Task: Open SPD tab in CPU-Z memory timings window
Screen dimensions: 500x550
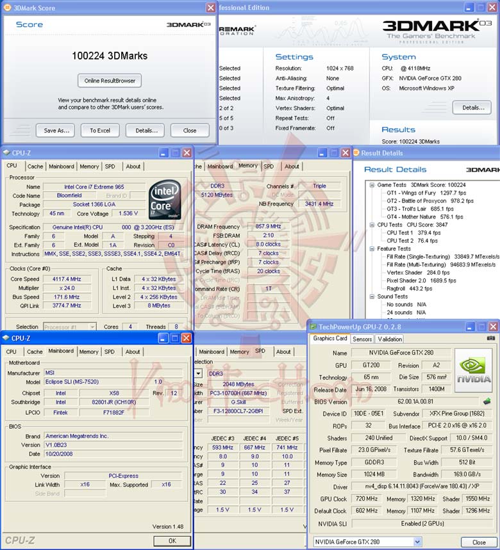Action: pyautogui.click(x=269, y=166)
